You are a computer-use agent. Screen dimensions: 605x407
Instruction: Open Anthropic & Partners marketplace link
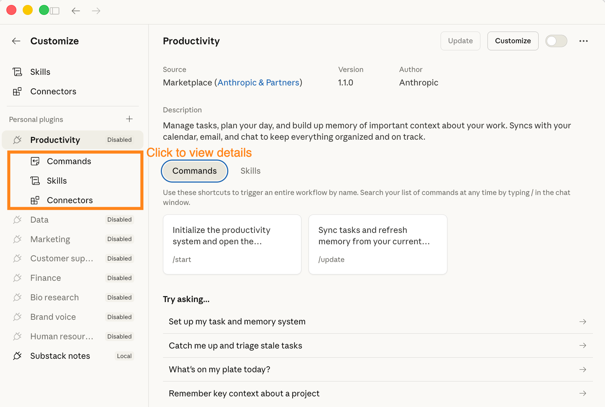pyautogui.click(x=258, y=83)
